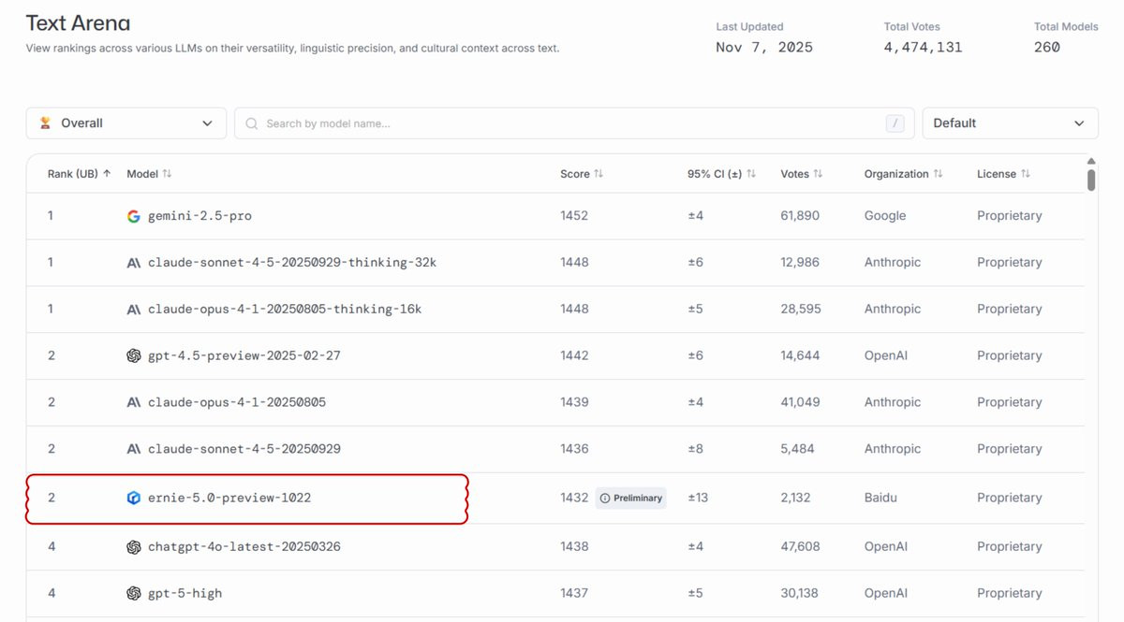Click score 1437 in gpt-5-high row
The height and width of the screenshot is (622, 1124).
coord(574,594)
